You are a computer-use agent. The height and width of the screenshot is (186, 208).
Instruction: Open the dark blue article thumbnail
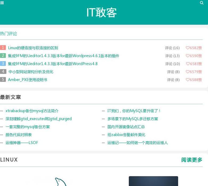[x=154, y=181]
